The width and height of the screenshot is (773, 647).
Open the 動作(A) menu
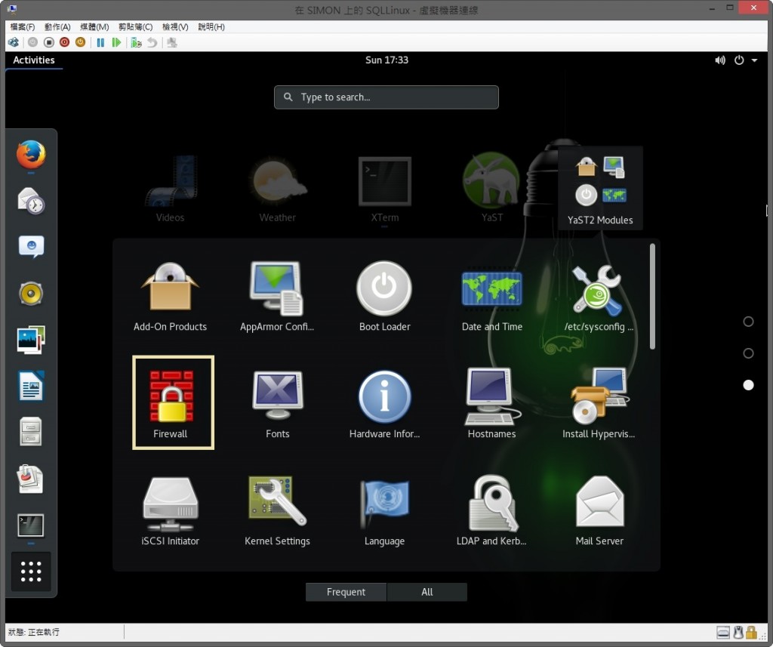[x=57, y=26]
